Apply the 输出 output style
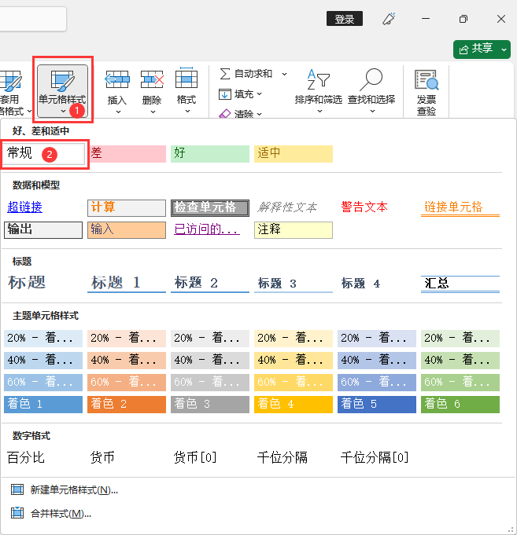The width and height of the screenshot is (517, 535). (x=43, y=230)
